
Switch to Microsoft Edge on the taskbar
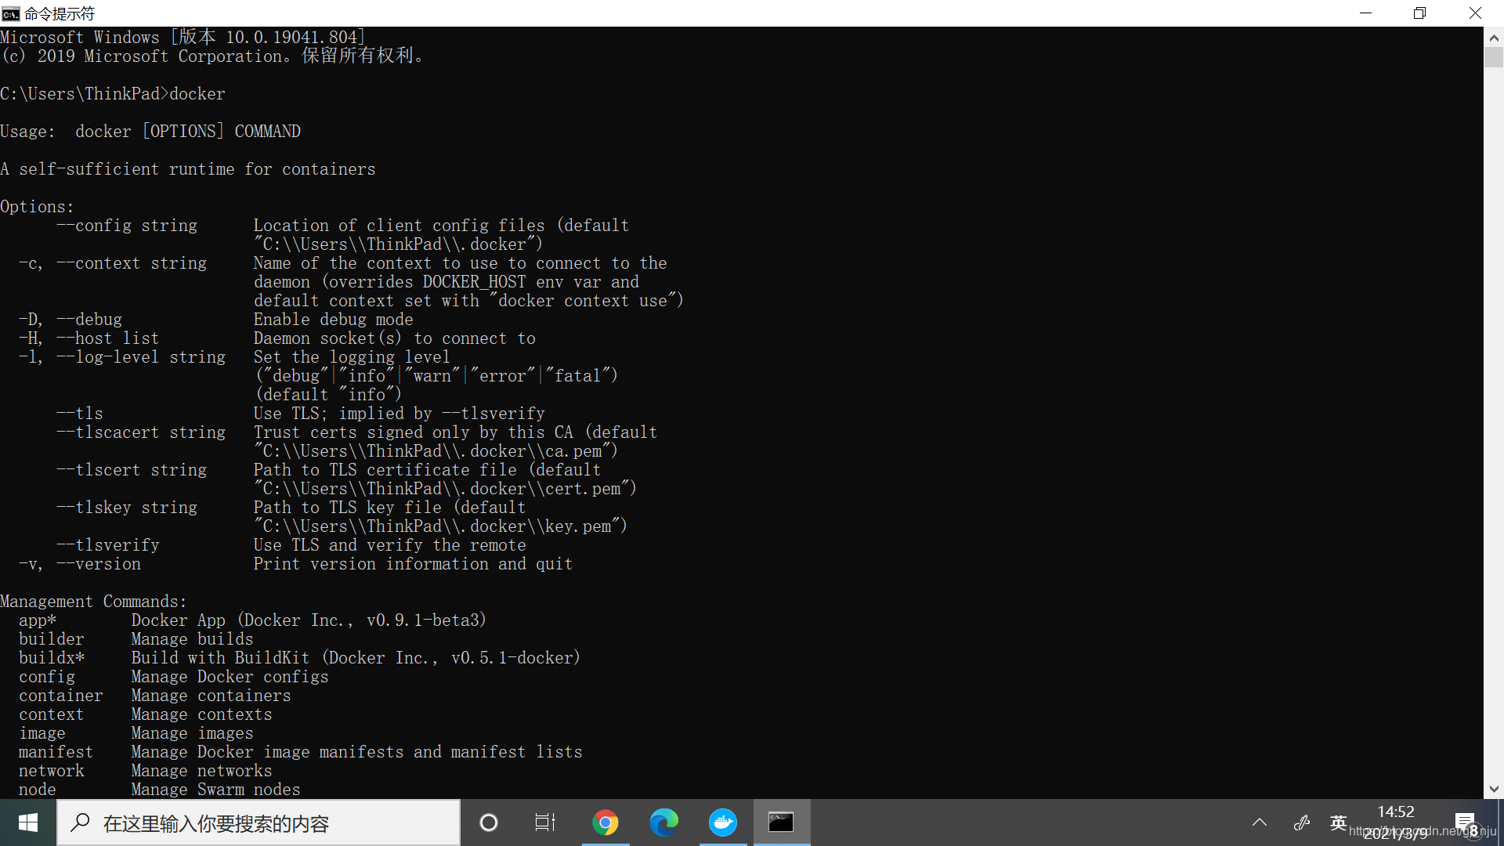point(663,822)
